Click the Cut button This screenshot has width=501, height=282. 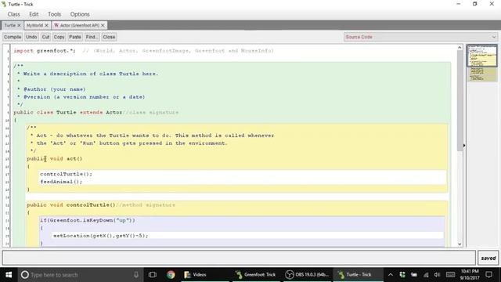click(x=45, y=37)
